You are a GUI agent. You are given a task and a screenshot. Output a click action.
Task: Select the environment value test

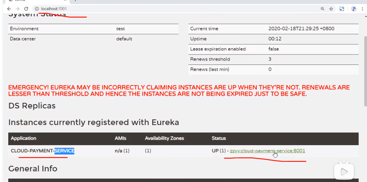click(x=120, y=28)
